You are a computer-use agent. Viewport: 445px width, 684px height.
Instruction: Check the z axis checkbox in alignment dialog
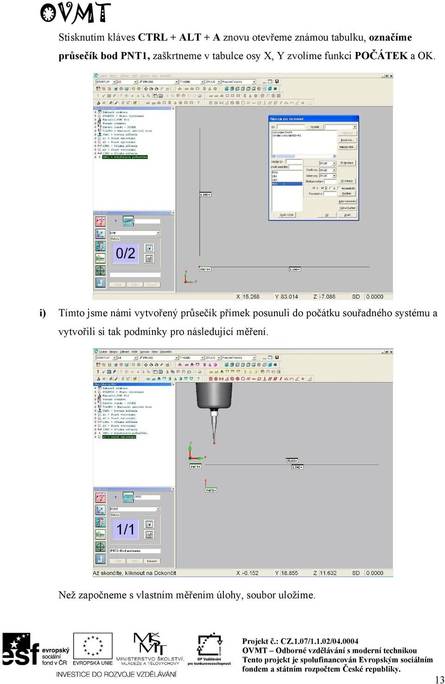(x=331, y=188)
